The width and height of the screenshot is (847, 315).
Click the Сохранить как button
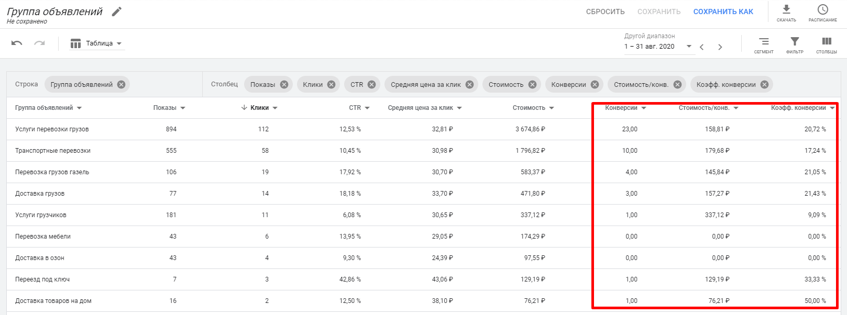coord(723,12)
